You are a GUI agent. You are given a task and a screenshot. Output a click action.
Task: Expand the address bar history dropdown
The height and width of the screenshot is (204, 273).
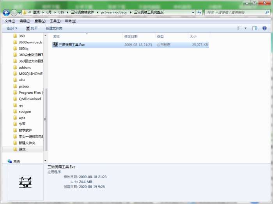click(193, 13)
